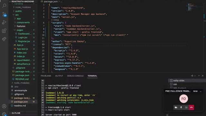Open the Search view in activity bar
This screenshot has width=206, height=116.
(x=4, y=6)
